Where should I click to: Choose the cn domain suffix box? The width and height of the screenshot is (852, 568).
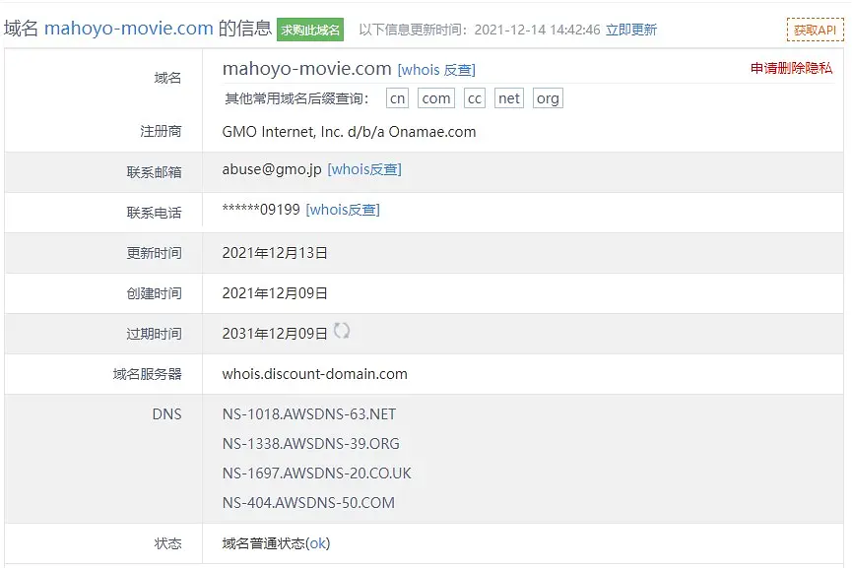(x=397, y=98)
